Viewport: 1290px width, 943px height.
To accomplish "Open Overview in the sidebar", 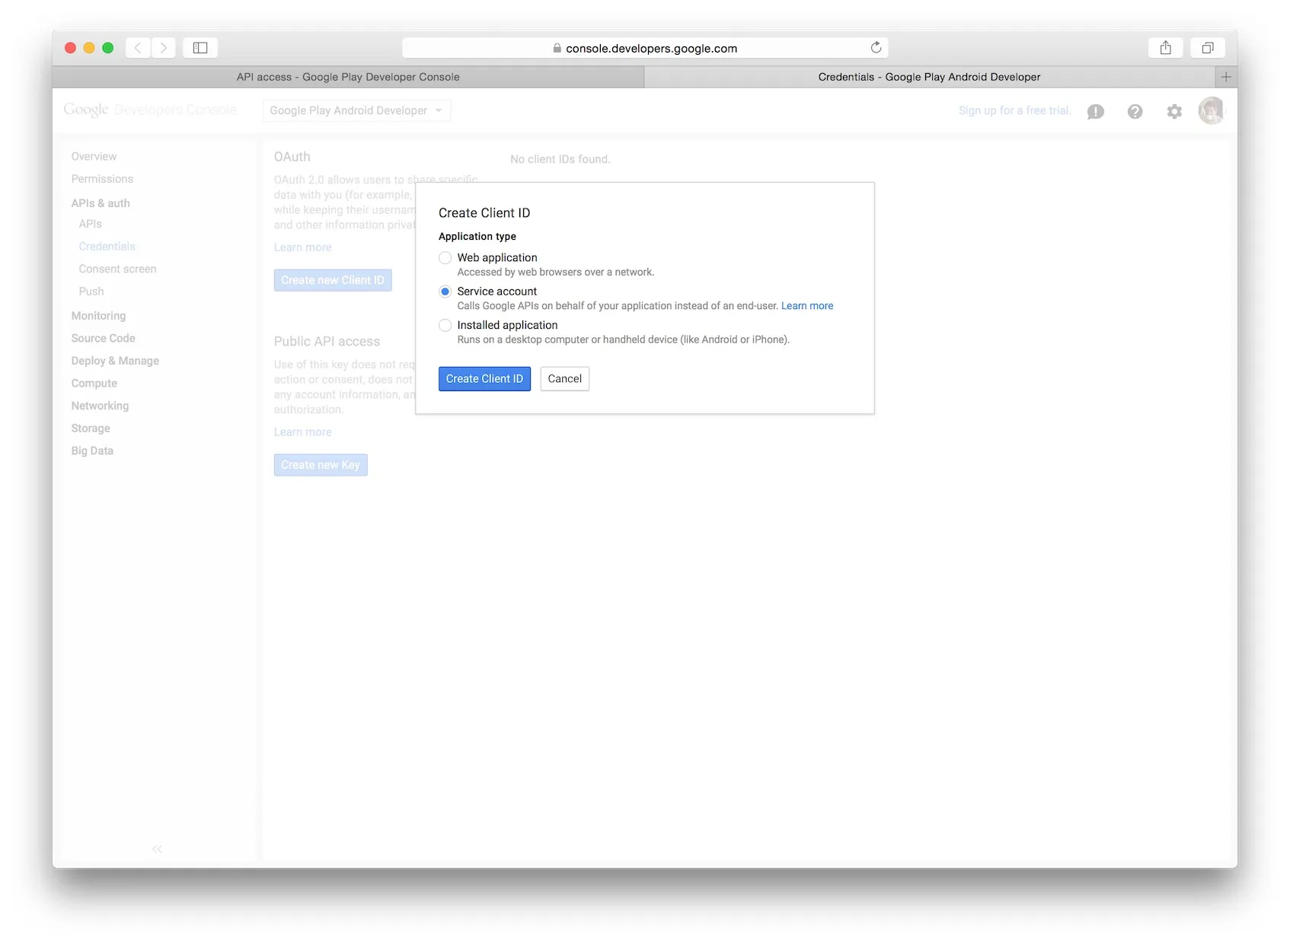I will pyautogui.click(x=94, y=157).
